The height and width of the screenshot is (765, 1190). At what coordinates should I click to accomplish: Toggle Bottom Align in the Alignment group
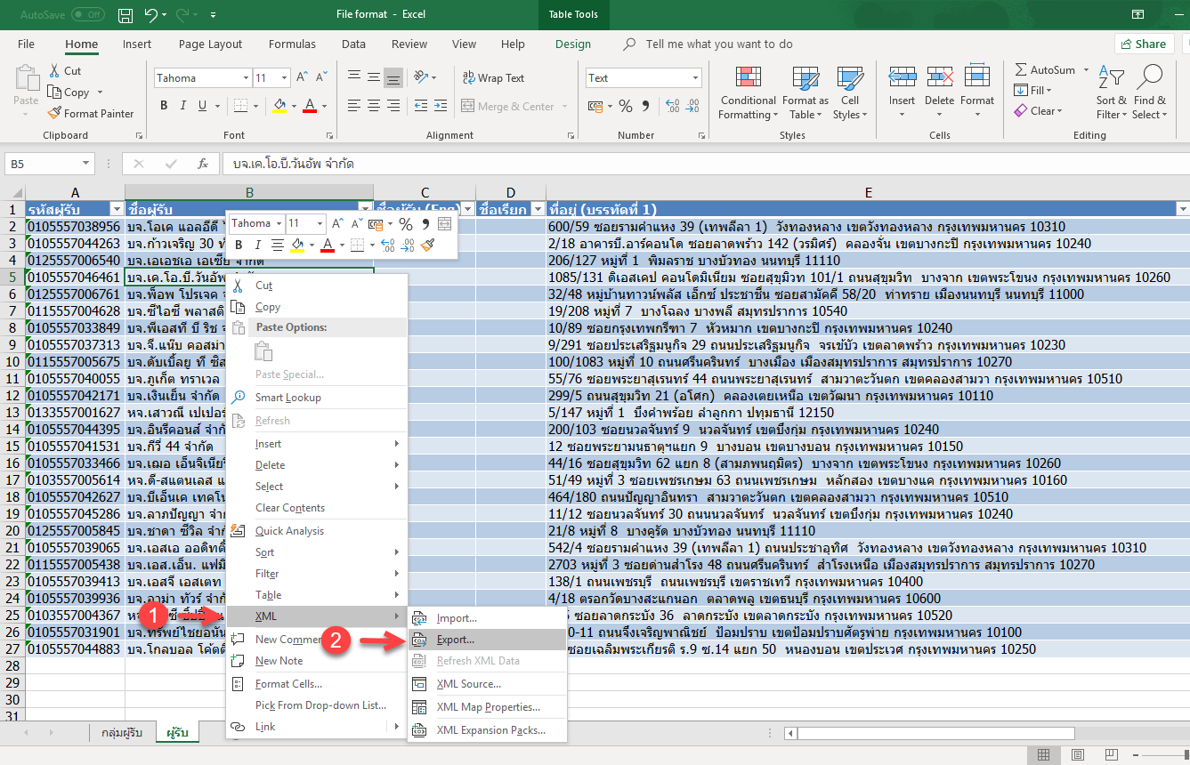click(394, 78)
